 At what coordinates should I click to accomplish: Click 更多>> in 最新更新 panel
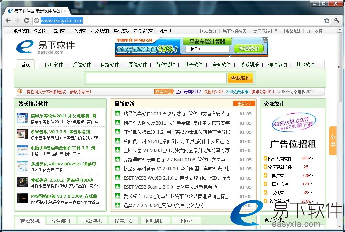tap(244, 104)
